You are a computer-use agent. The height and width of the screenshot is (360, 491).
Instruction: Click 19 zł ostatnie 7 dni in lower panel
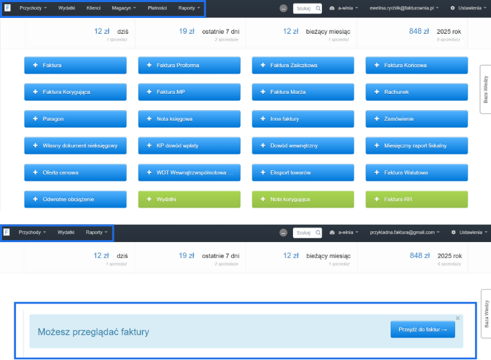coord(186,255)
